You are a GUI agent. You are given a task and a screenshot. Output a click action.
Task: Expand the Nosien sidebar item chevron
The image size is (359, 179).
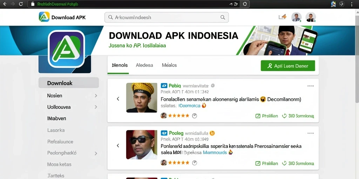click(96, 96)
